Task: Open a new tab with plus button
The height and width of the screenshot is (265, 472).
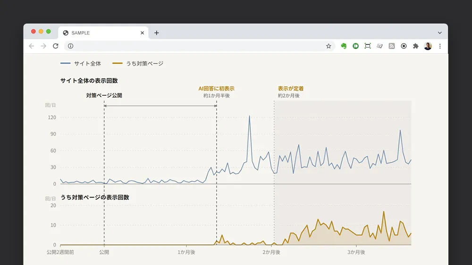Action: click(x=157, y=33)
